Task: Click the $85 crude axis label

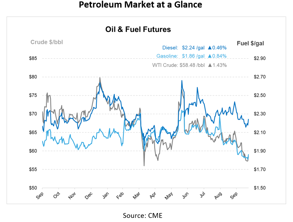Action: pyautogui.click(x=33, y=58)
